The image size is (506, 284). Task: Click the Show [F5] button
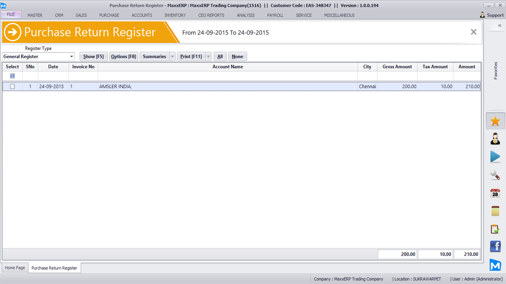93,57
